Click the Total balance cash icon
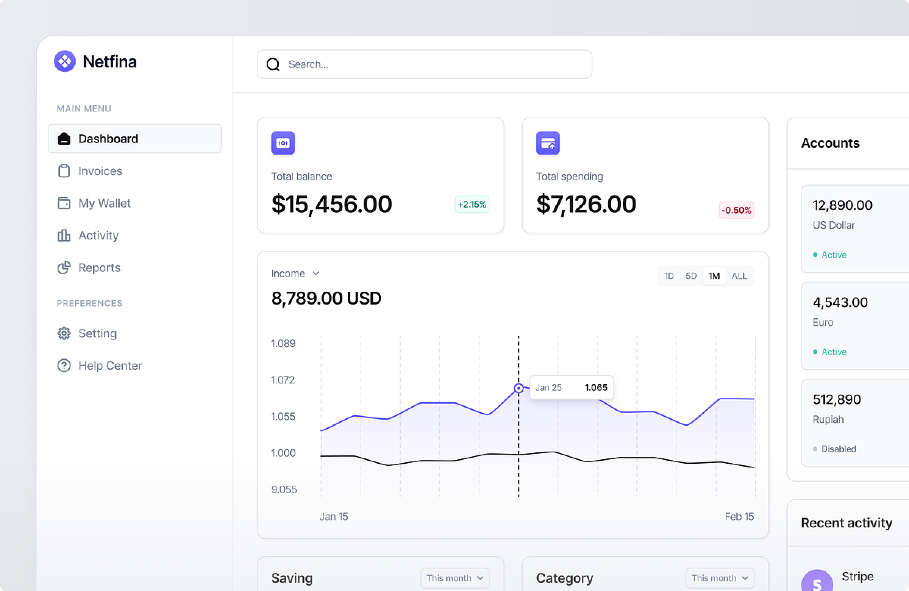Image resolution: width=909 pixels, height=591 pixels. coord(283,143)
